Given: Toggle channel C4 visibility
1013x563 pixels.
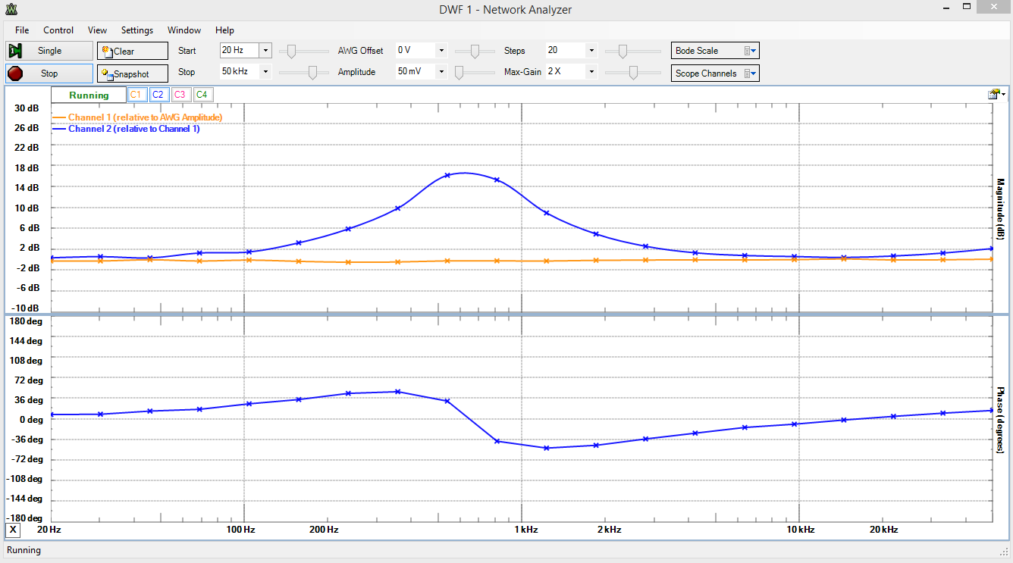Looking at the screenshot, I should [202, 95].
